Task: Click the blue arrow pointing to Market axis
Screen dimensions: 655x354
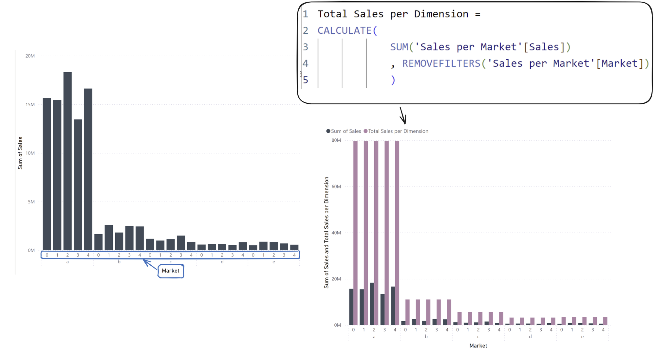Action: coord(150,264)
